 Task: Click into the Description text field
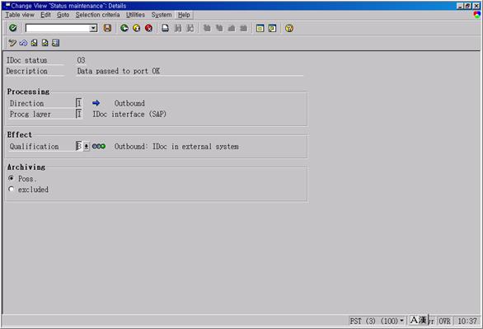pos(190,71)
